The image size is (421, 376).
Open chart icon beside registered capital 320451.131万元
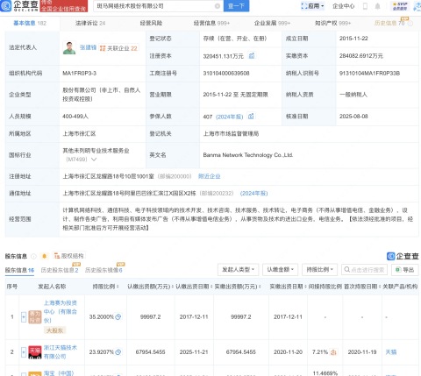pyautogui.click(x=252, y=55)
